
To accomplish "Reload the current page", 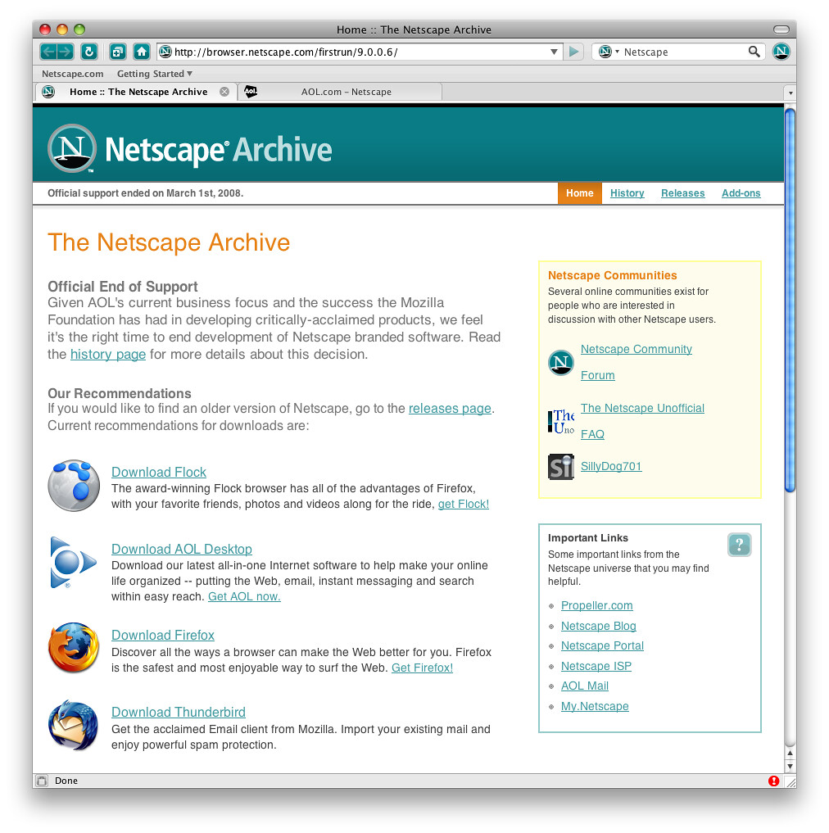I will tap(88, 51).
